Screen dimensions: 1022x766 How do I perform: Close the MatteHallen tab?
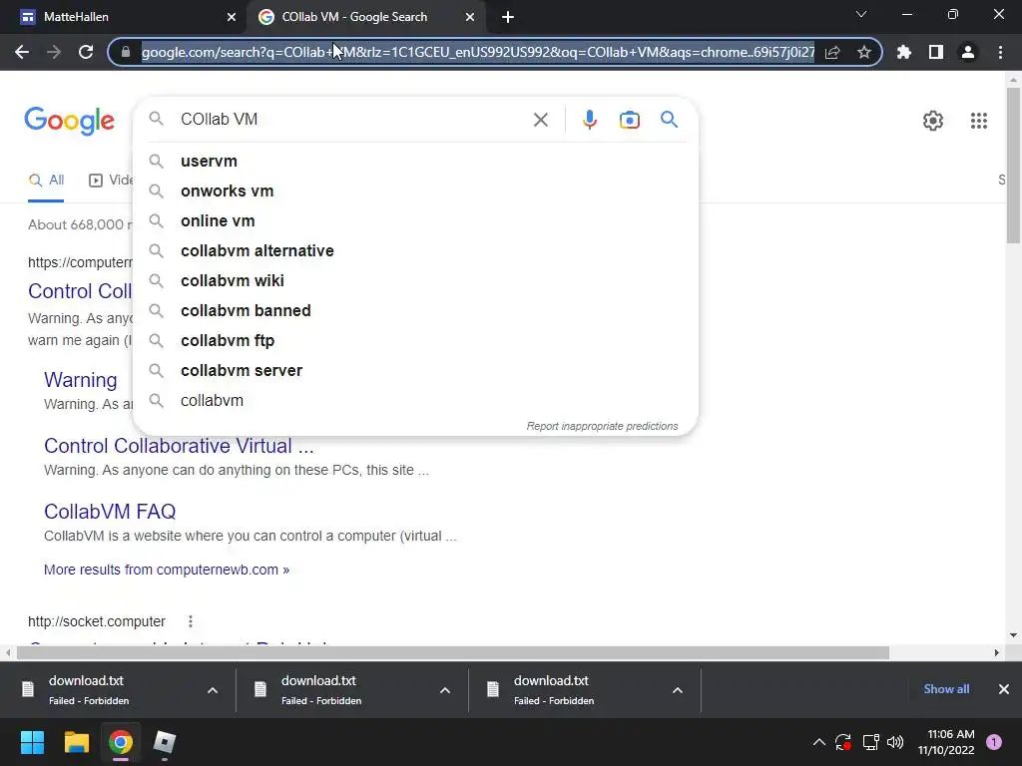pos(232,18)
